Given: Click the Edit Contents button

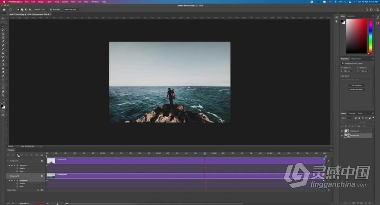Looking at the screenshot, I should click(x=356, y=85).
